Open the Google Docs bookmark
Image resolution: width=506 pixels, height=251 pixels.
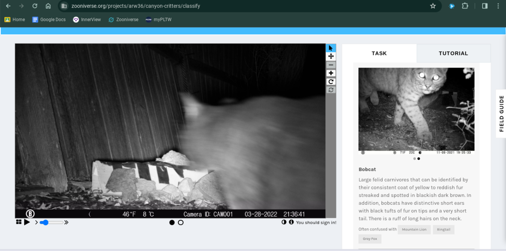(x=49, y=19)
